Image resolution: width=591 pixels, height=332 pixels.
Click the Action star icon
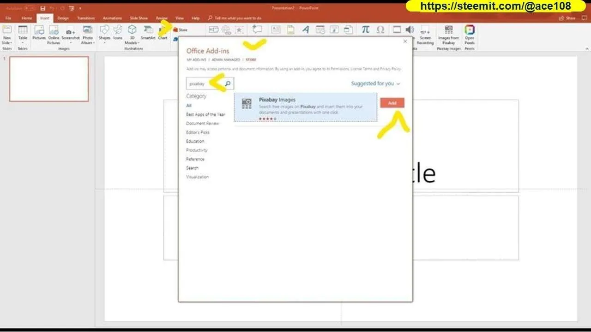[x=239, y=30]
